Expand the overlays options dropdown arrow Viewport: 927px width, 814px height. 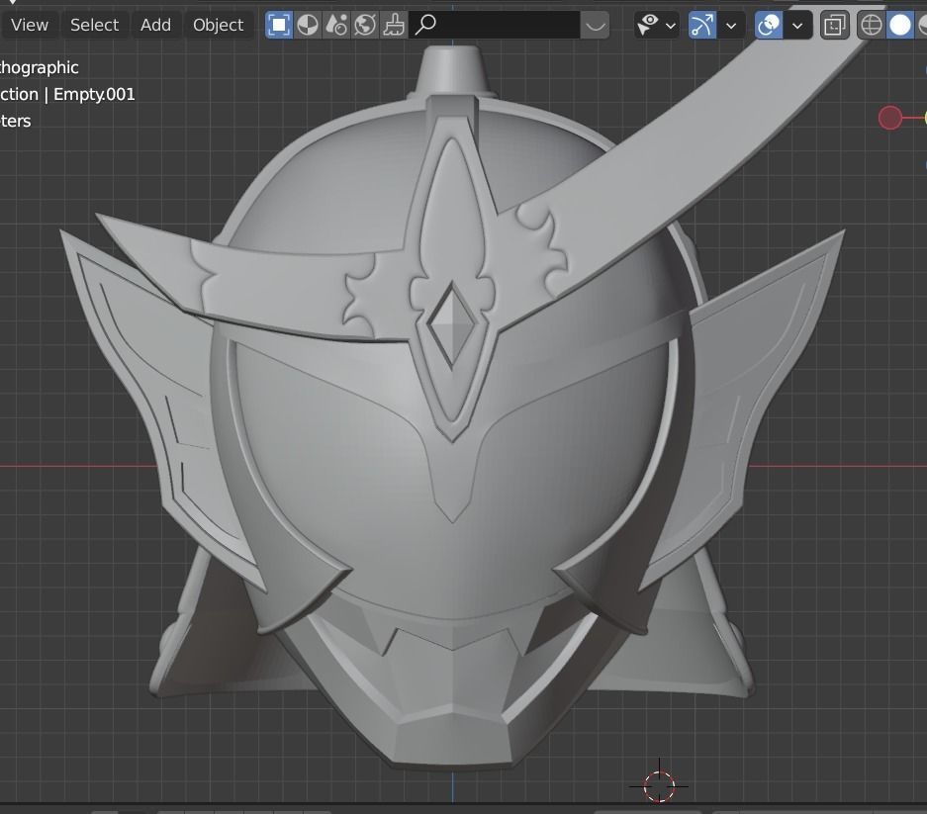pos(797,25)
